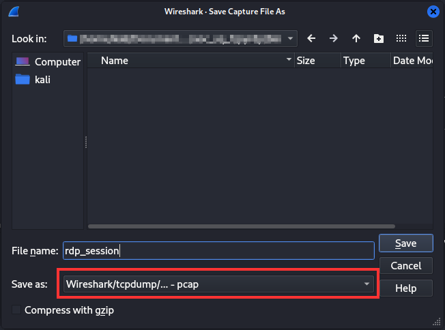Click the Wireshark shark fin icon

pos(14,12)
